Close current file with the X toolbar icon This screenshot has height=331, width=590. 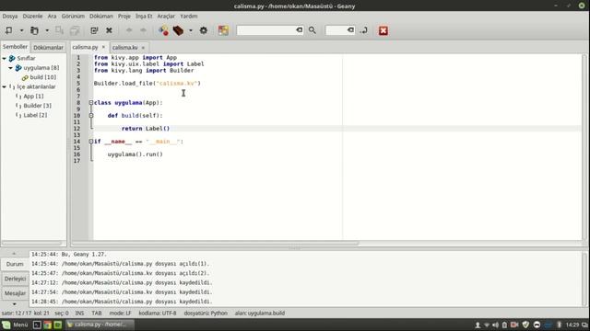tap(109, 30)
